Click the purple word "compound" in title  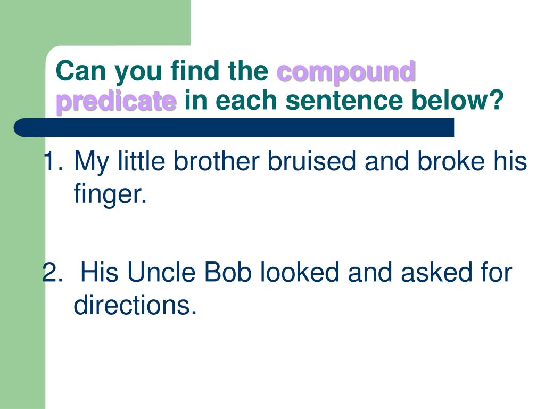[x=346, y=72]
